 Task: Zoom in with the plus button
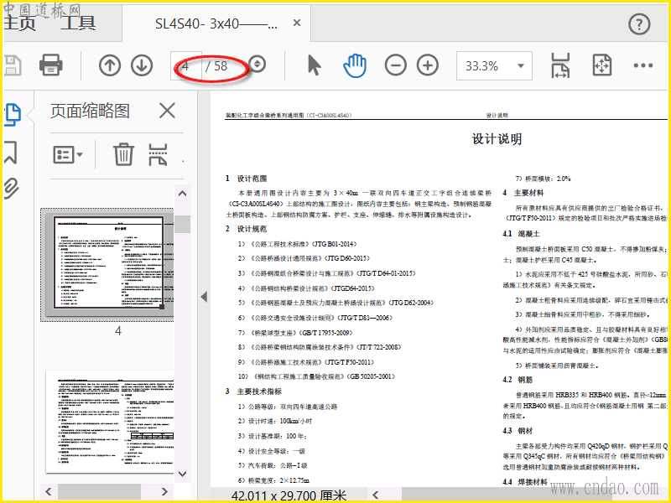428,65
